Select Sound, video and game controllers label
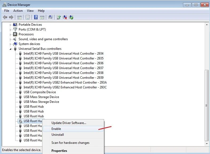210x154 pixels. pyautogui.click(x=43, y=39)
